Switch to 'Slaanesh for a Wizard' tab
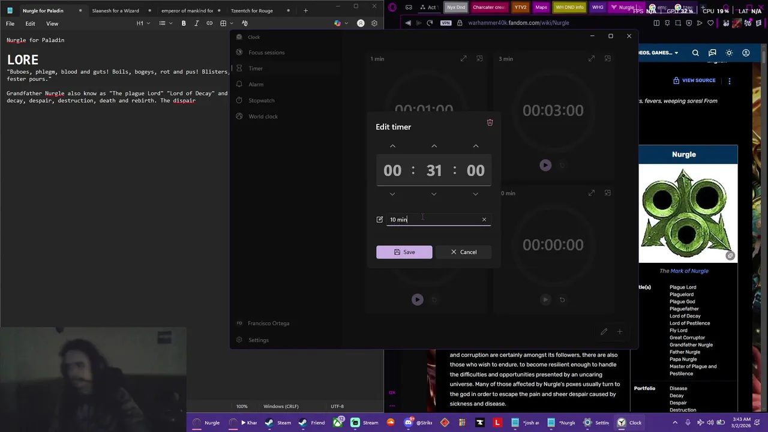This screenshot has width=768, height=432. click(x=115, y=10)
